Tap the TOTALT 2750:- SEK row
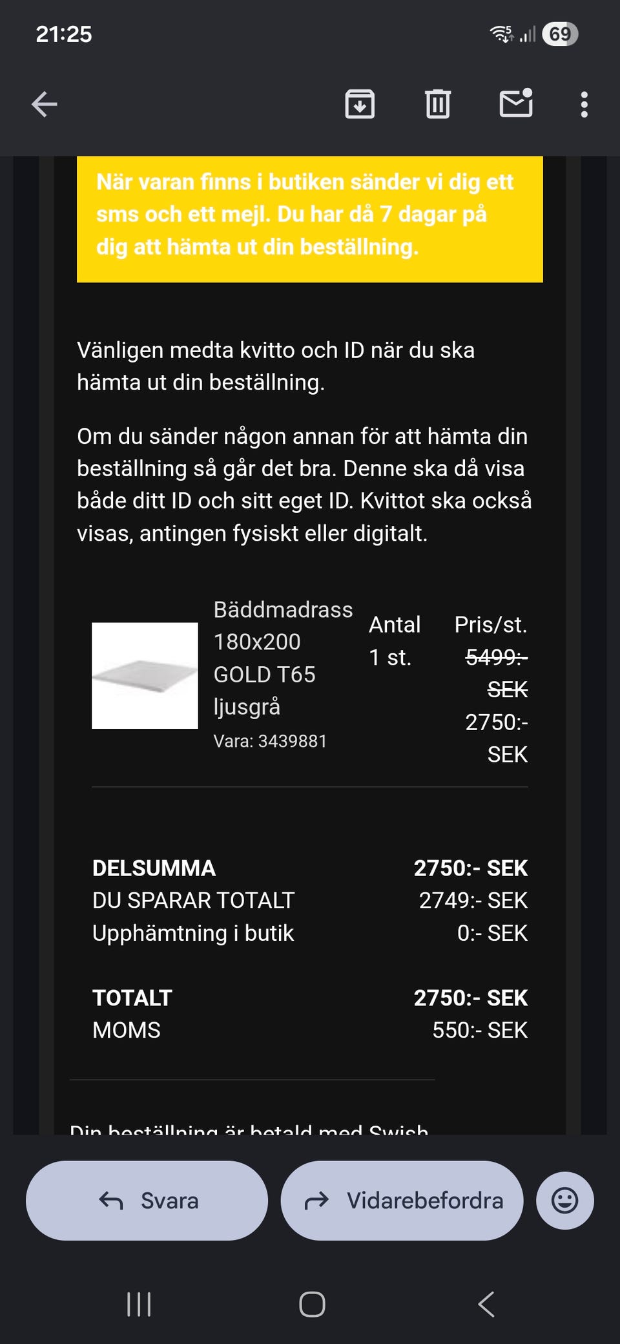 click(310, 998)
